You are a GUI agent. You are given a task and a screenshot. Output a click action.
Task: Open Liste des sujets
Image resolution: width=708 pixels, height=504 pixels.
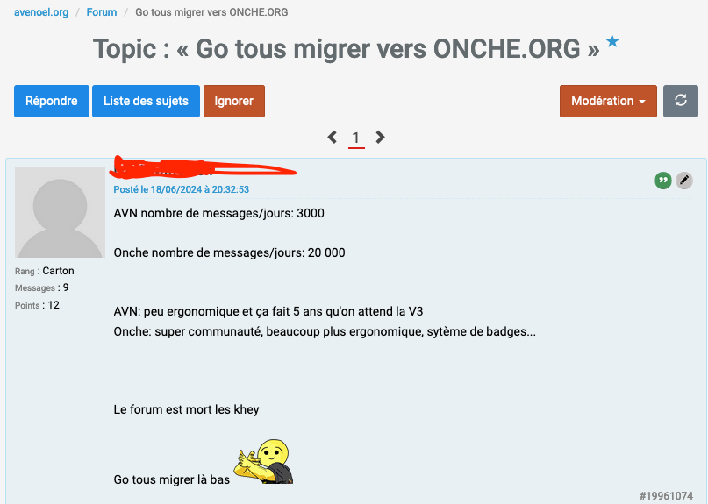pos(146,101)
